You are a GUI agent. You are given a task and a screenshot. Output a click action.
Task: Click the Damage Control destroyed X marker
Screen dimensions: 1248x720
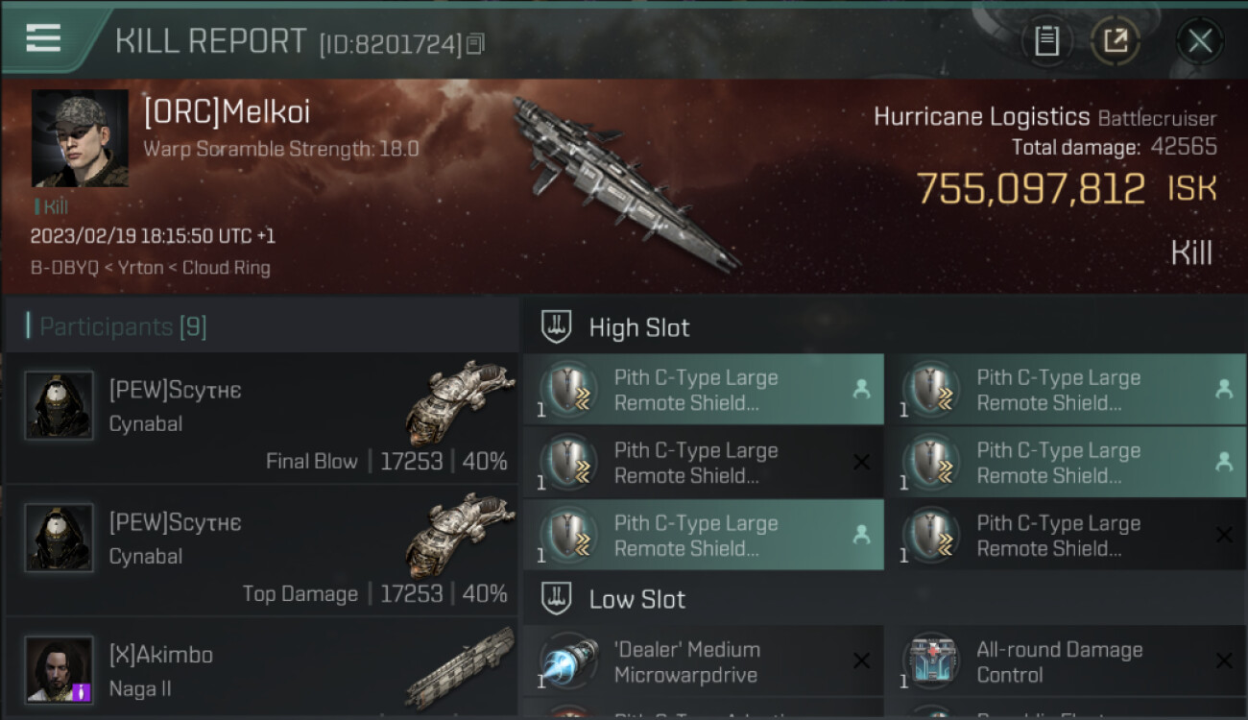coord(1224,660)
